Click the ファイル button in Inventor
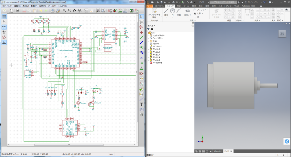Image resolution: width=291 pixels, height=157 pixels. [149, 6]
